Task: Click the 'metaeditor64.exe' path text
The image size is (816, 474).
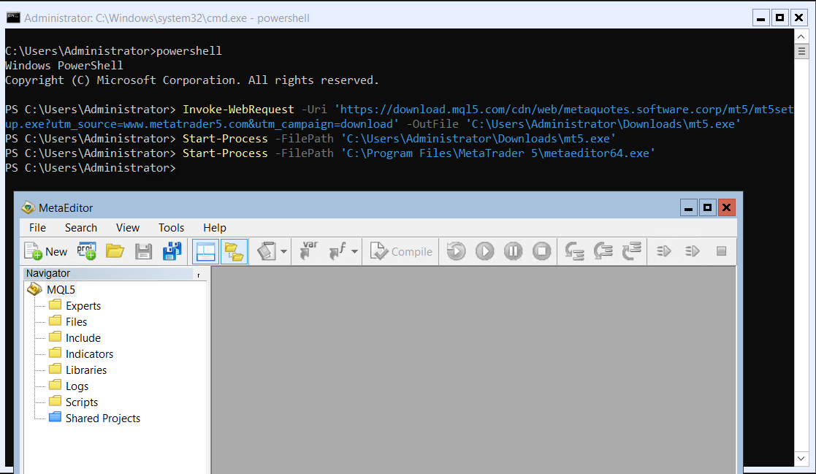Action: point(498,153)
